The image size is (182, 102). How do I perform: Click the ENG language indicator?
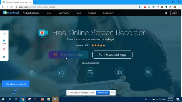coord(164,99)
